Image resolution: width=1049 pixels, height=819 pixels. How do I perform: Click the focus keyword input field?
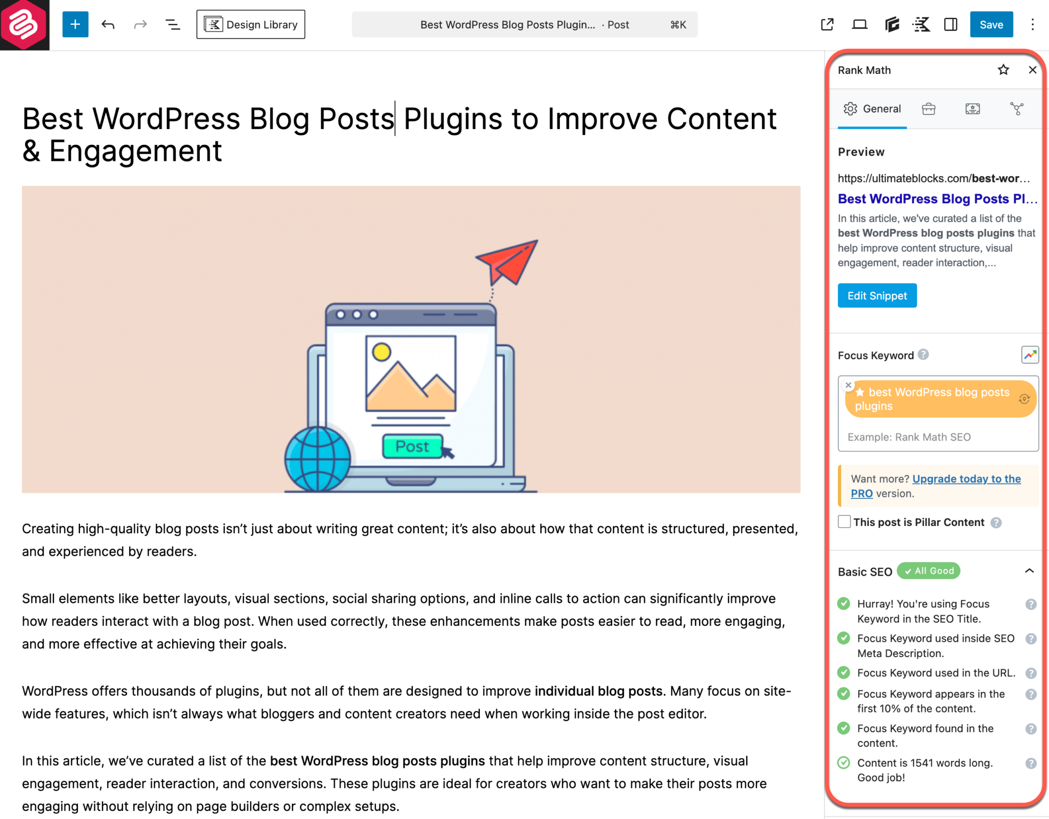pos(938,437)
